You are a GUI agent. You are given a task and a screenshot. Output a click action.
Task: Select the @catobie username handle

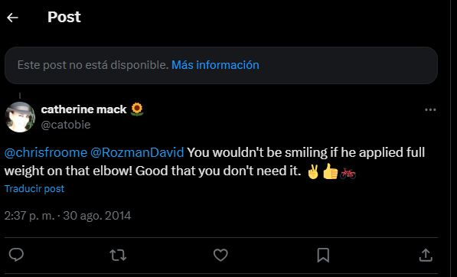66,125
